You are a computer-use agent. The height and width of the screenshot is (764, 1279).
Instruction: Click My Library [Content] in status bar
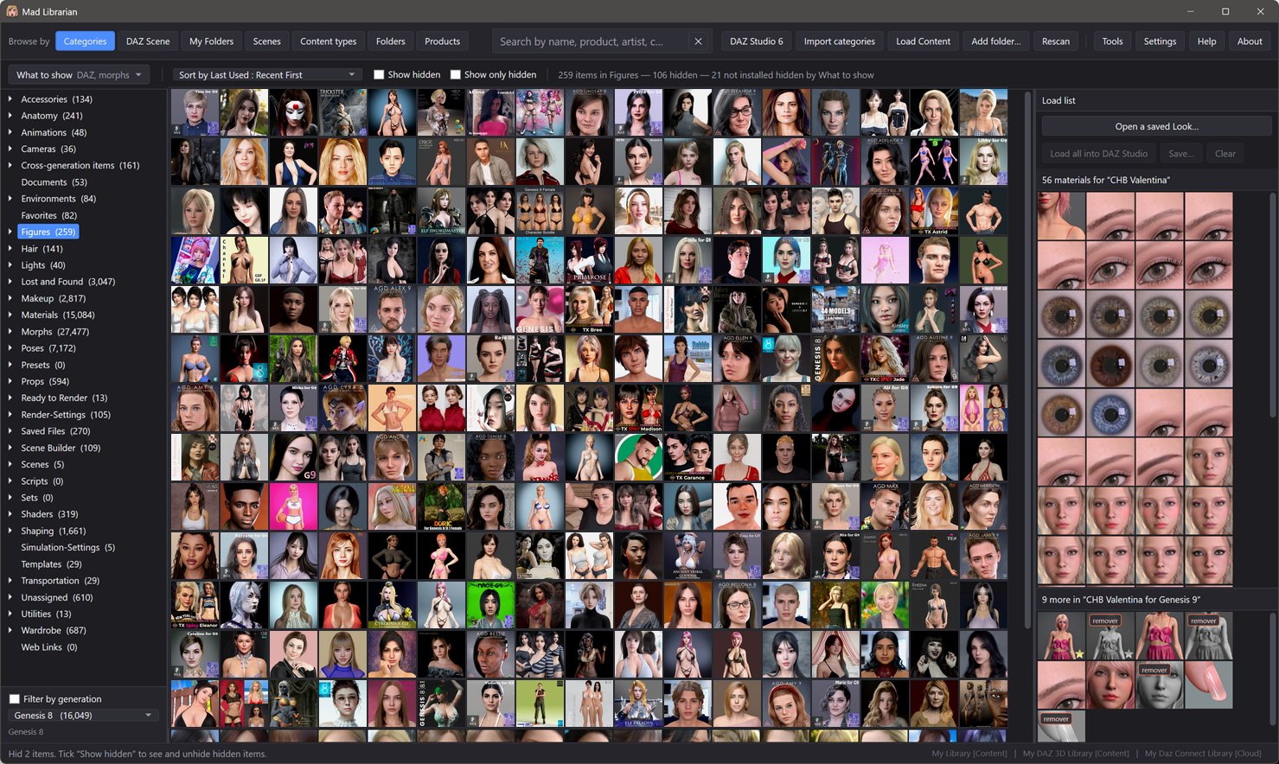coord(969,754)
